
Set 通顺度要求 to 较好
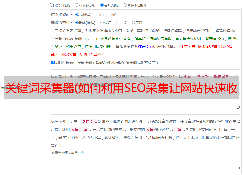(x=102, y=23)
